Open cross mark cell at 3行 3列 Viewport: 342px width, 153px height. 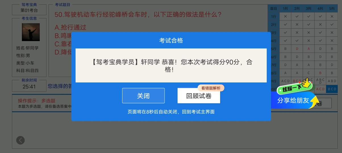pyautogui.click(x=308, y=33)
